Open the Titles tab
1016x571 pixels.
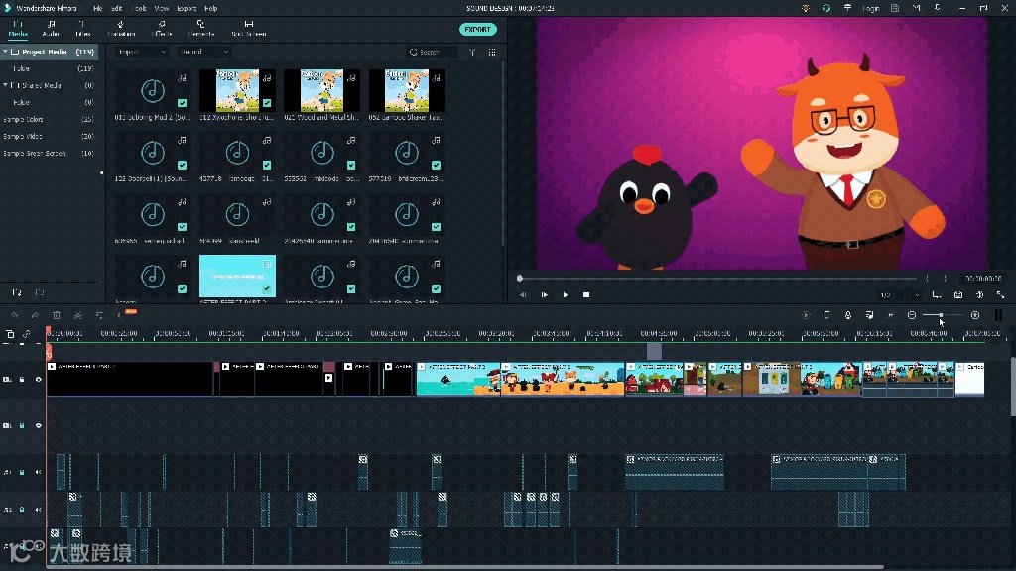pyautogui.click(x=83, y=29)
